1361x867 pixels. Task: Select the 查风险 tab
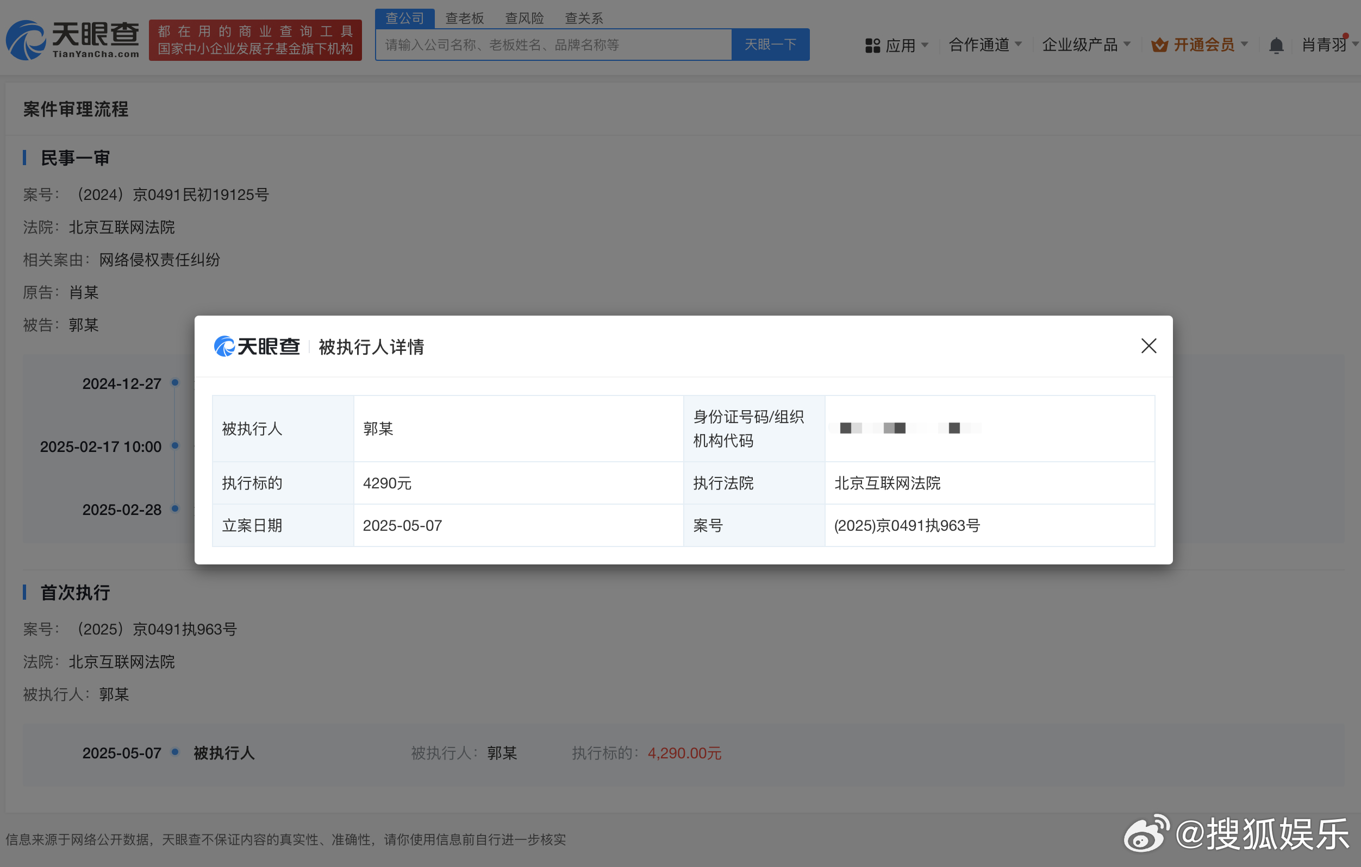(x=524, y=18)
